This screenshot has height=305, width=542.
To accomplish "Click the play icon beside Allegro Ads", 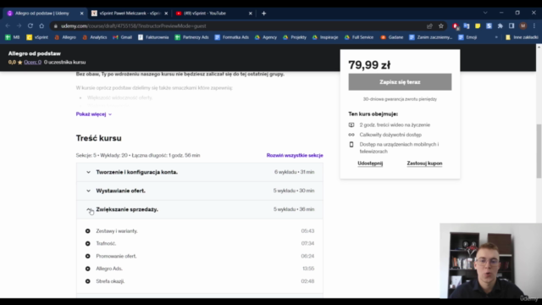I will [x=88, y=269].
